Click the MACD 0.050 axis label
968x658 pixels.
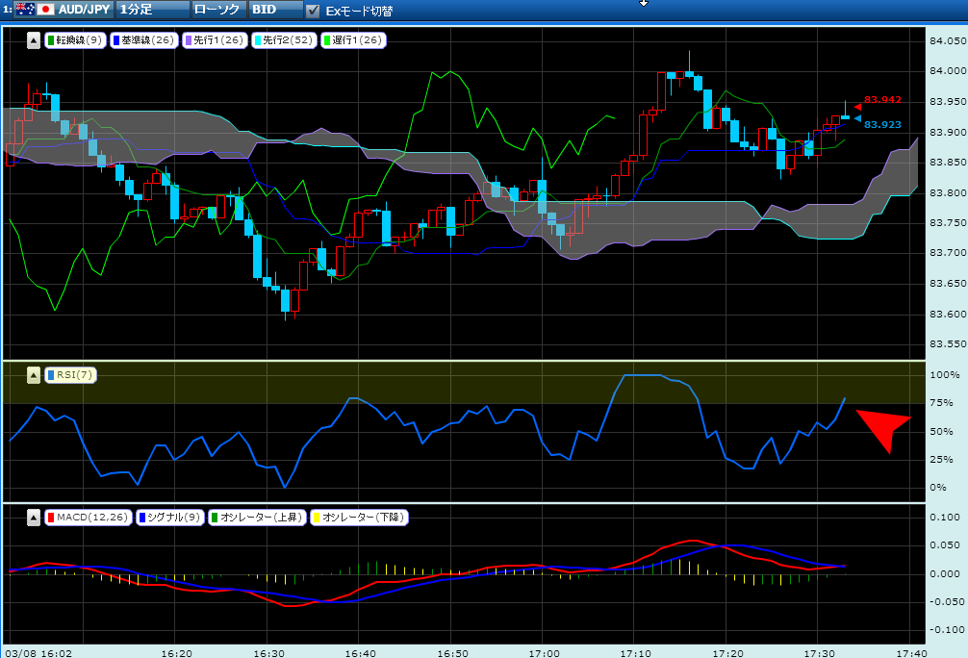coord(945,545)
